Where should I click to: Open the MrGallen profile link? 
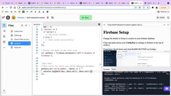click(21, 18)
